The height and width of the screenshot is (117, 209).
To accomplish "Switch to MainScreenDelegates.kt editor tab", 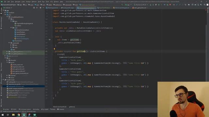I will [122, 8].
